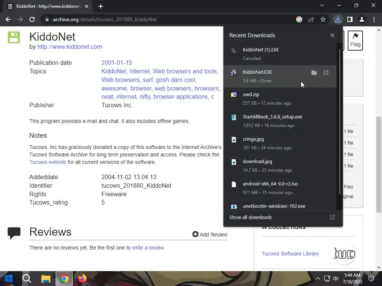Click the Tucows collection logo thumbnail
The image size is (382, 286).
click(x=344, y=254)
